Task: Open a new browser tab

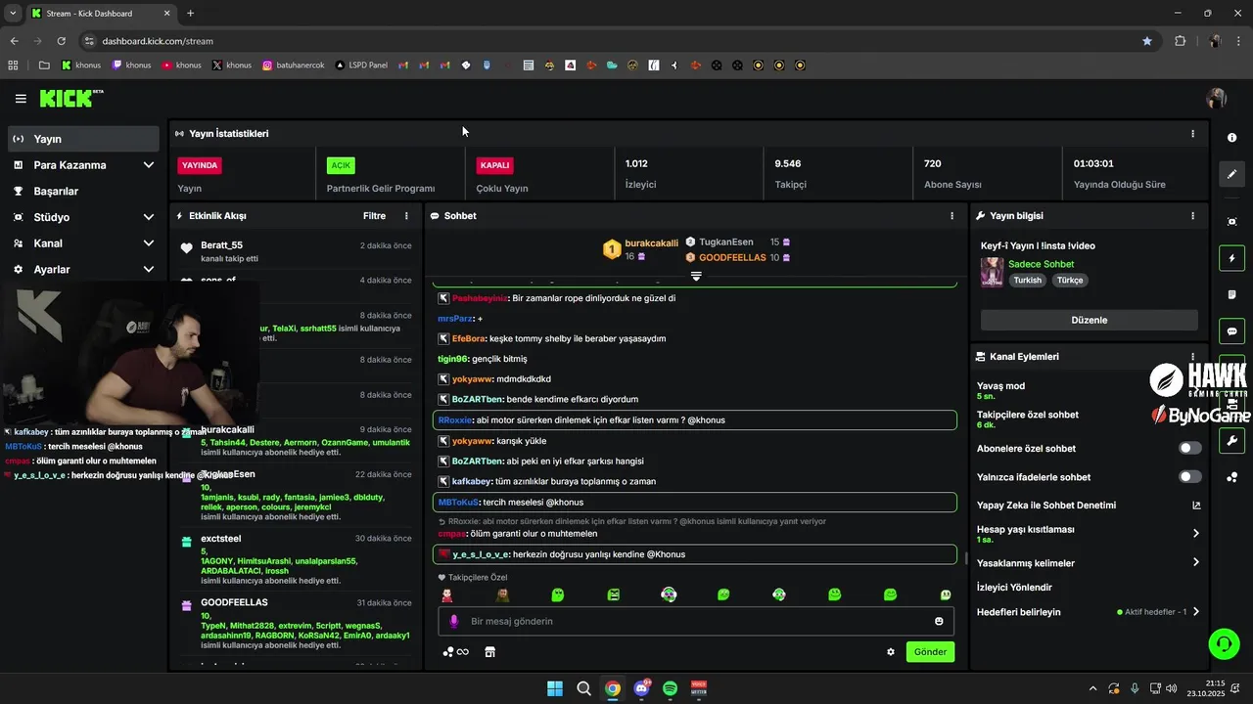Action: 190,13
